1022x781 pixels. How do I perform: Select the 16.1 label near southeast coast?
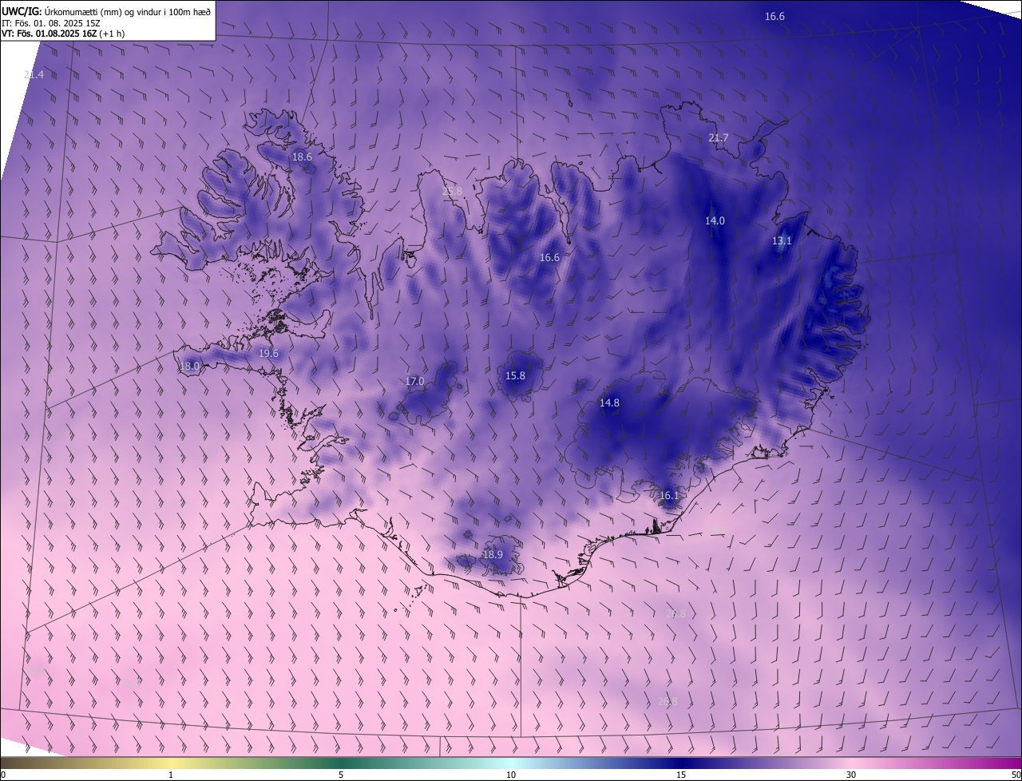click(x=668, y=496)
